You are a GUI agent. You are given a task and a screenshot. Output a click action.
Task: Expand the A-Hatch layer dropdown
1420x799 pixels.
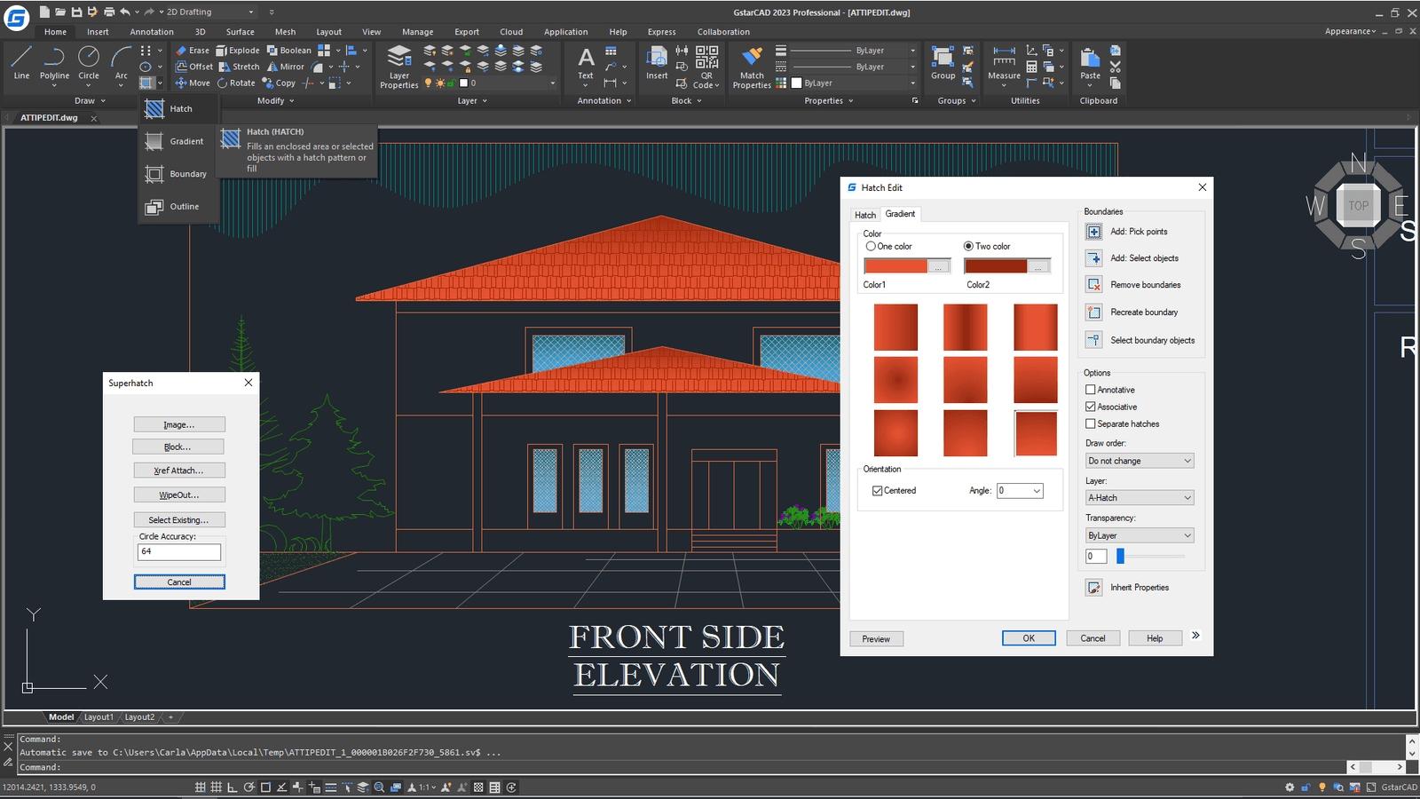coord(1140,498)
